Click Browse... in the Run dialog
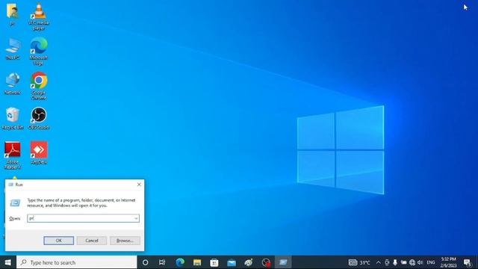The image size is (478, 269). 125,241
